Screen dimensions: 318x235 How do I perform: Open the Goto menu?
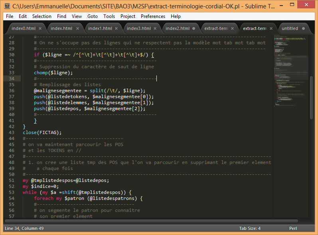coord(93,16)
